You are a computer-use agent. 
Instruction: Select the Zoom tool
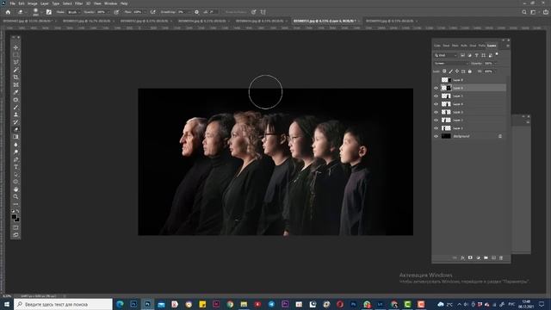[15, 196]
